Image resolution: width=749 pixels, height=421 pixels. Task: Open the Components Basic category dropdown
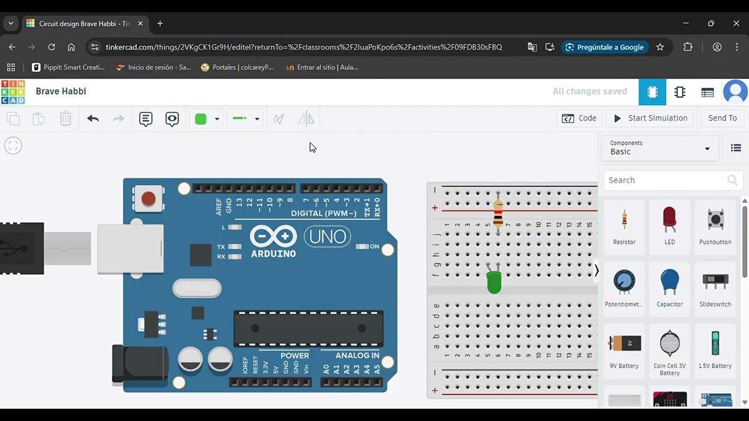(x=660, y=148)
